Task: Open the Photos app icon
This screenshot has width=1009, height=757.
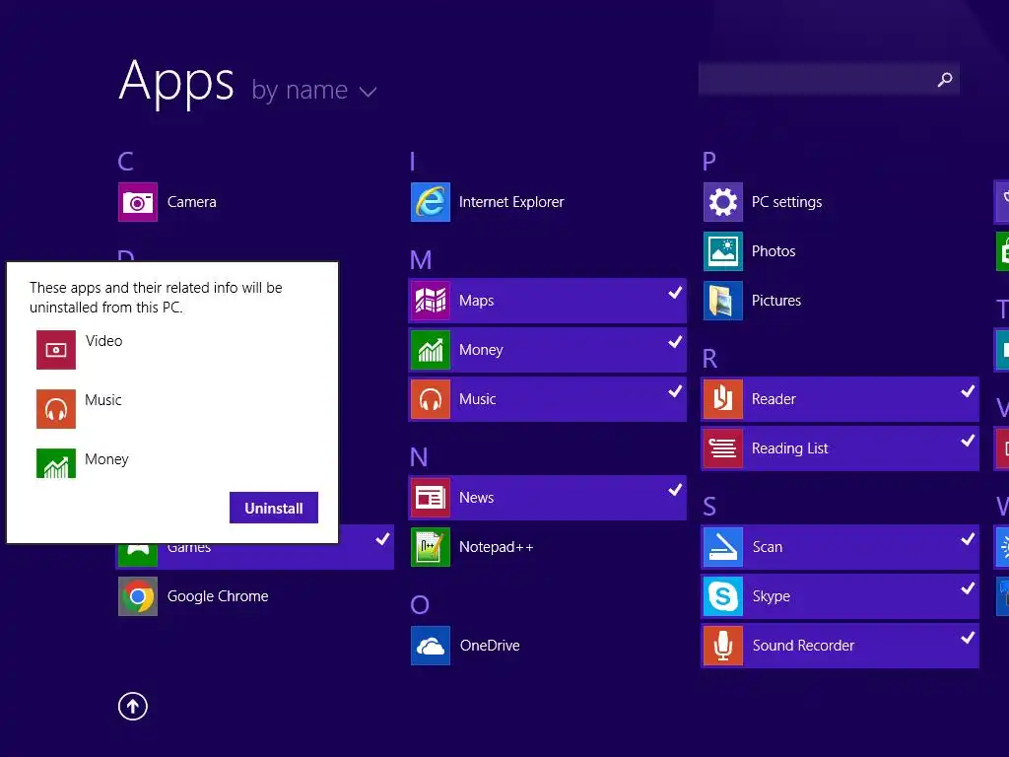Action: [x=723, y=251]
